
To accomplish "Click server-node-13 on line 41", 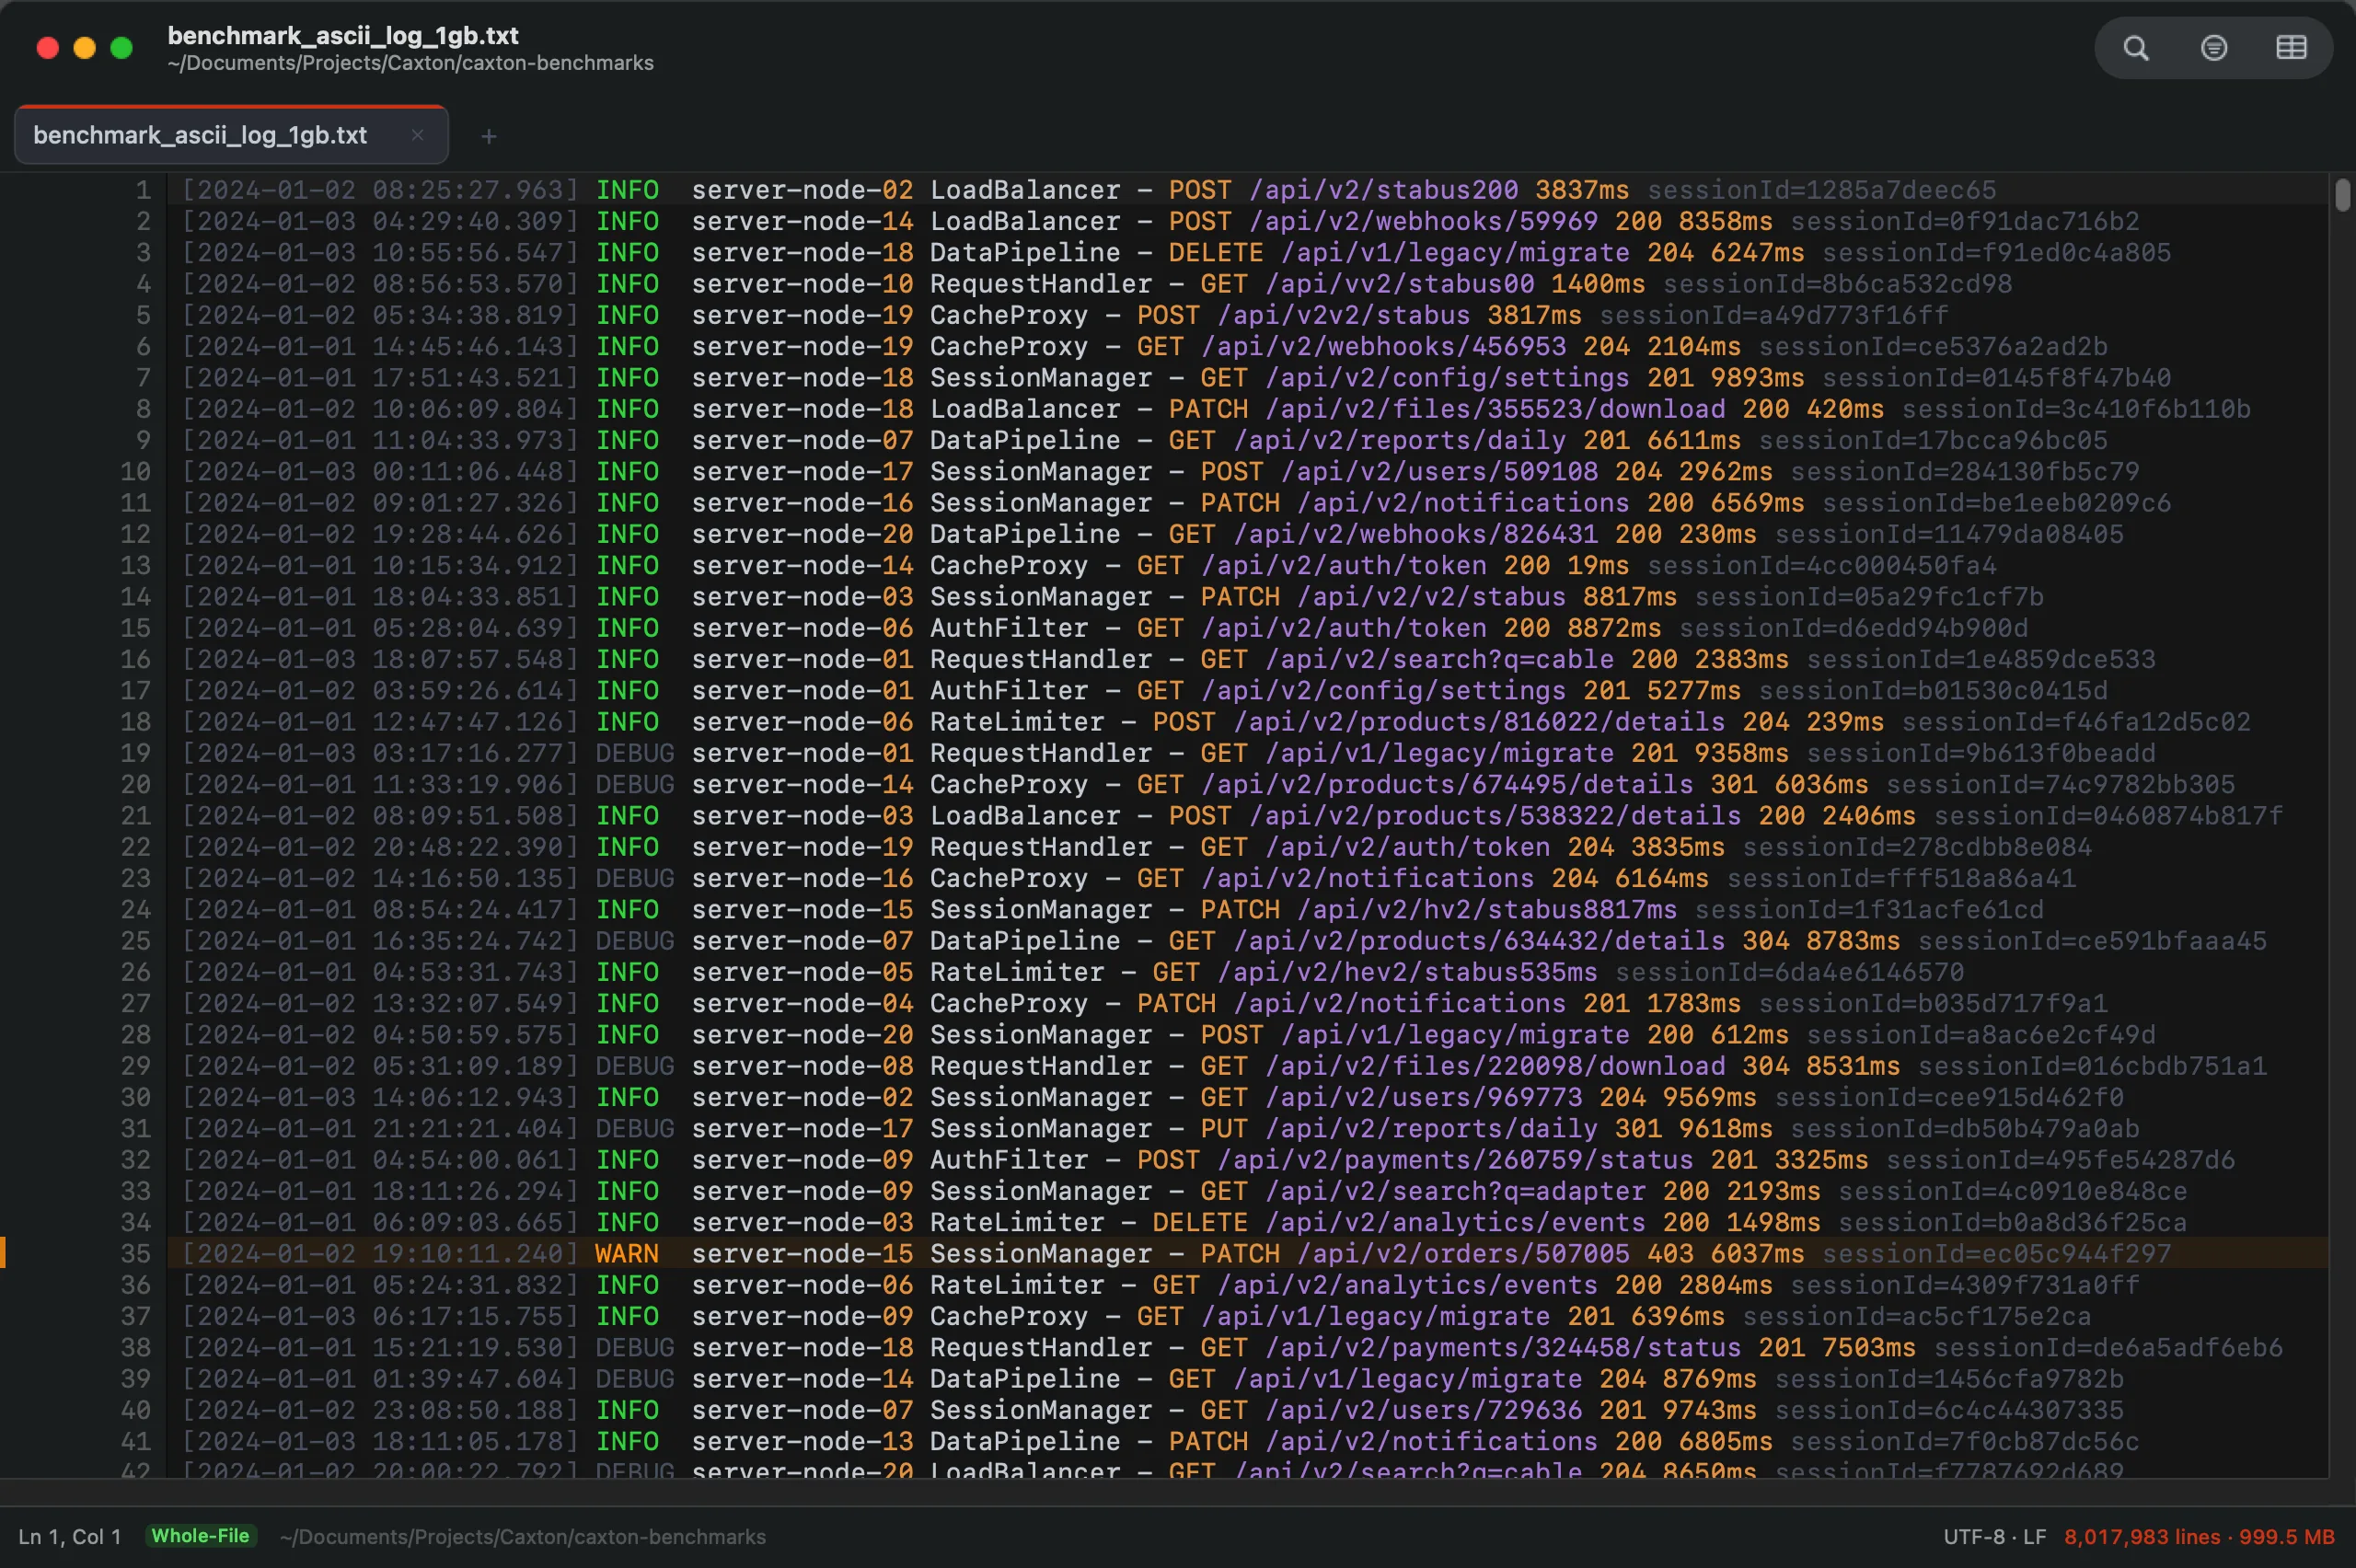I will (802, 1441).
